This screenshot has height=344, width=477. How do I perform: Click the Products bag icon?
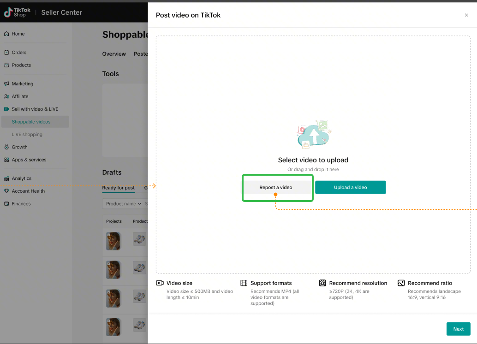point(6,65)
